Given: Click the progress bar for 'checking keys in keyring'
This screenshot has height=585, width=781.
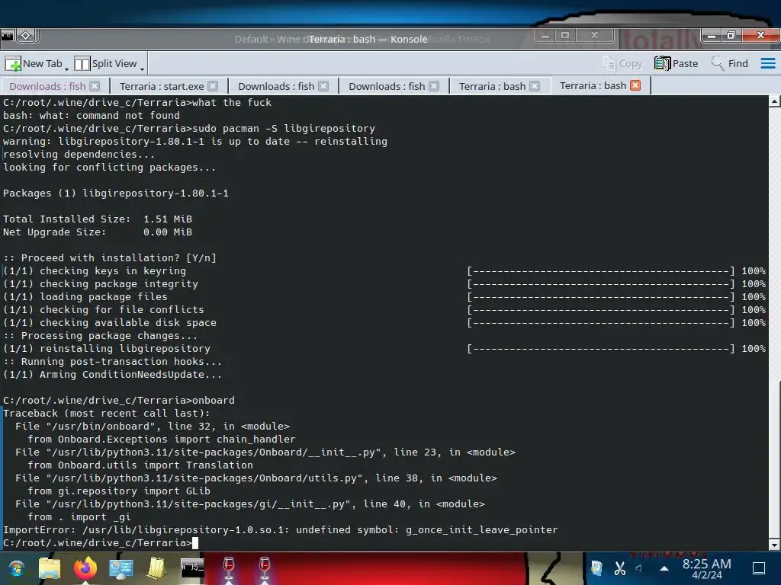Looking at the screenshot, I should [600, 271].
